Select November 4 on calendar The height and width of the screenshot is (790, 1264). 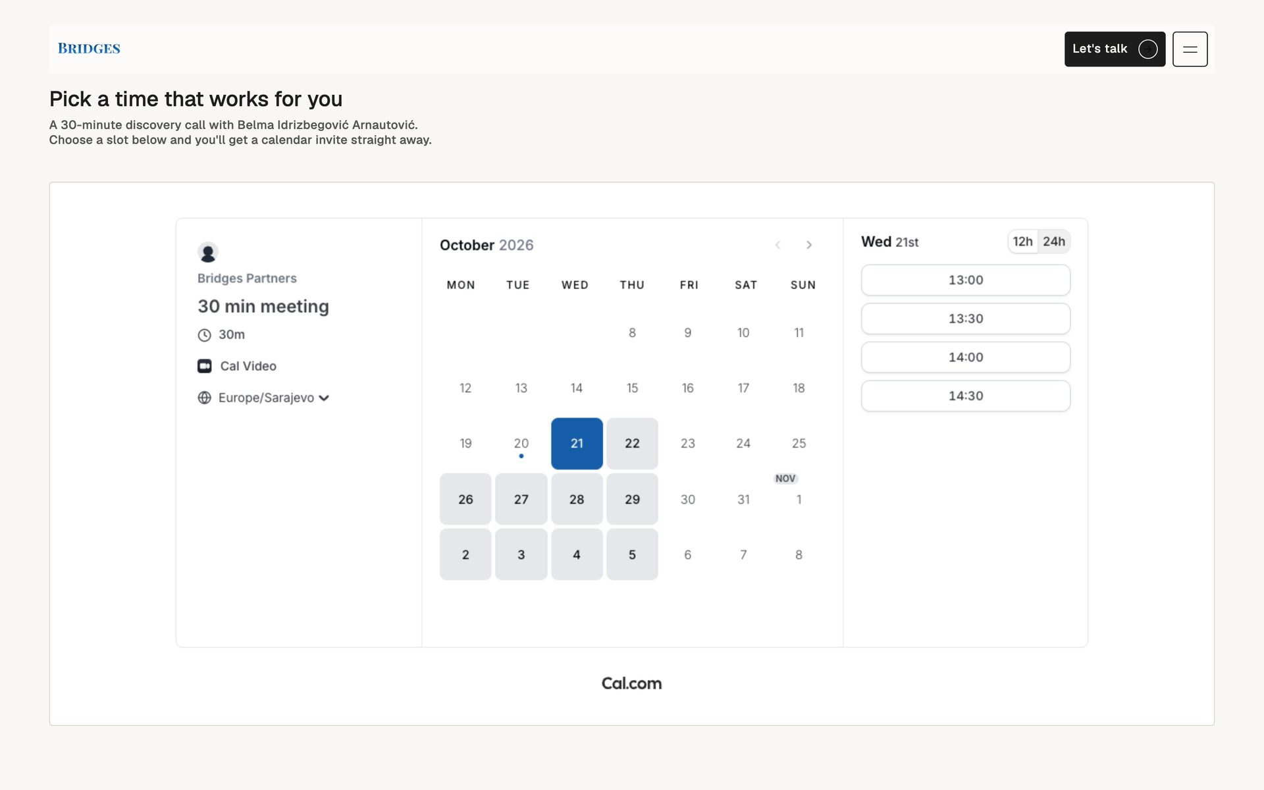[577, 554]
